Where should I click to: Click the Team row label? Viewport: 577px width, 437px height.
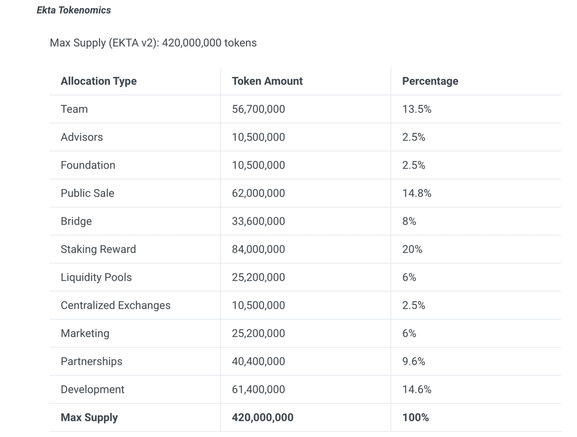coord(74,109)
